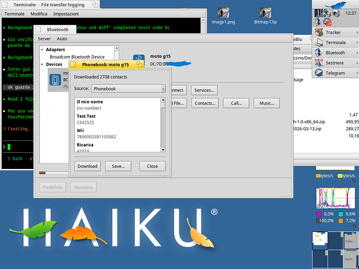The width and height of the screenshot is (359, 269).
Task: Click the Save... button in Phonebook dialog
Action: click(x=119, y=166)
